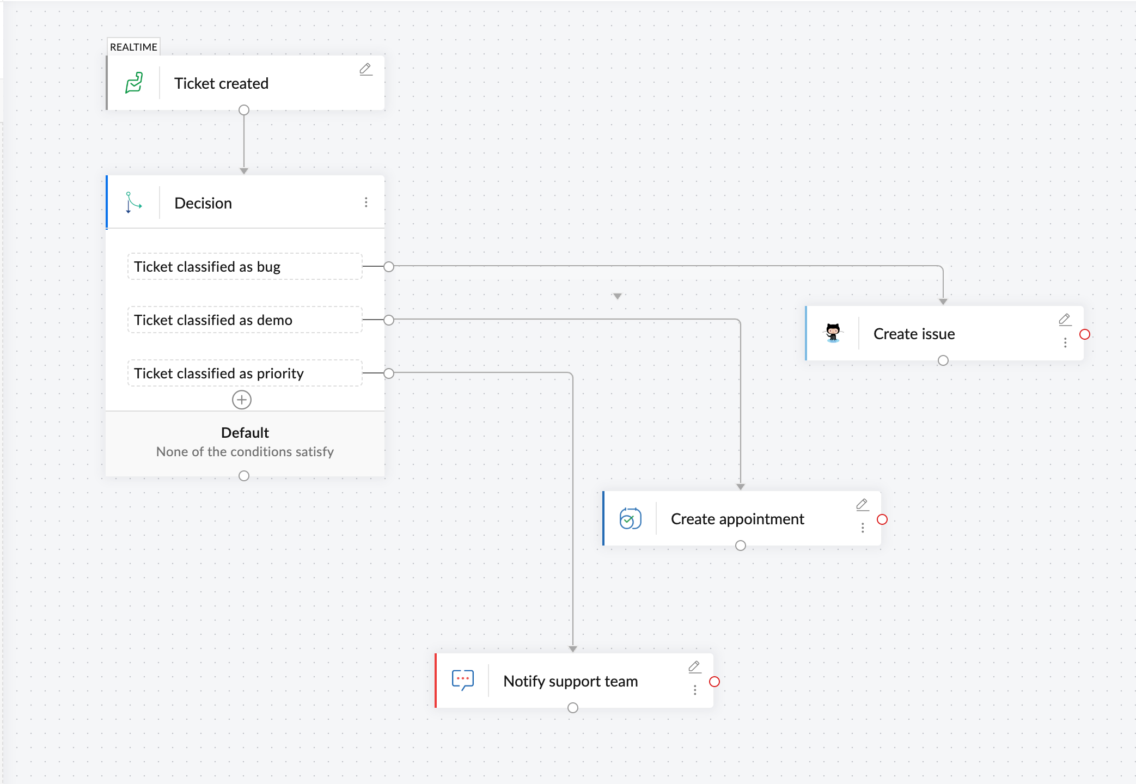Open Create appointment three-dot options
This screenshot has height=784, width=1136.
click(863, 528)
